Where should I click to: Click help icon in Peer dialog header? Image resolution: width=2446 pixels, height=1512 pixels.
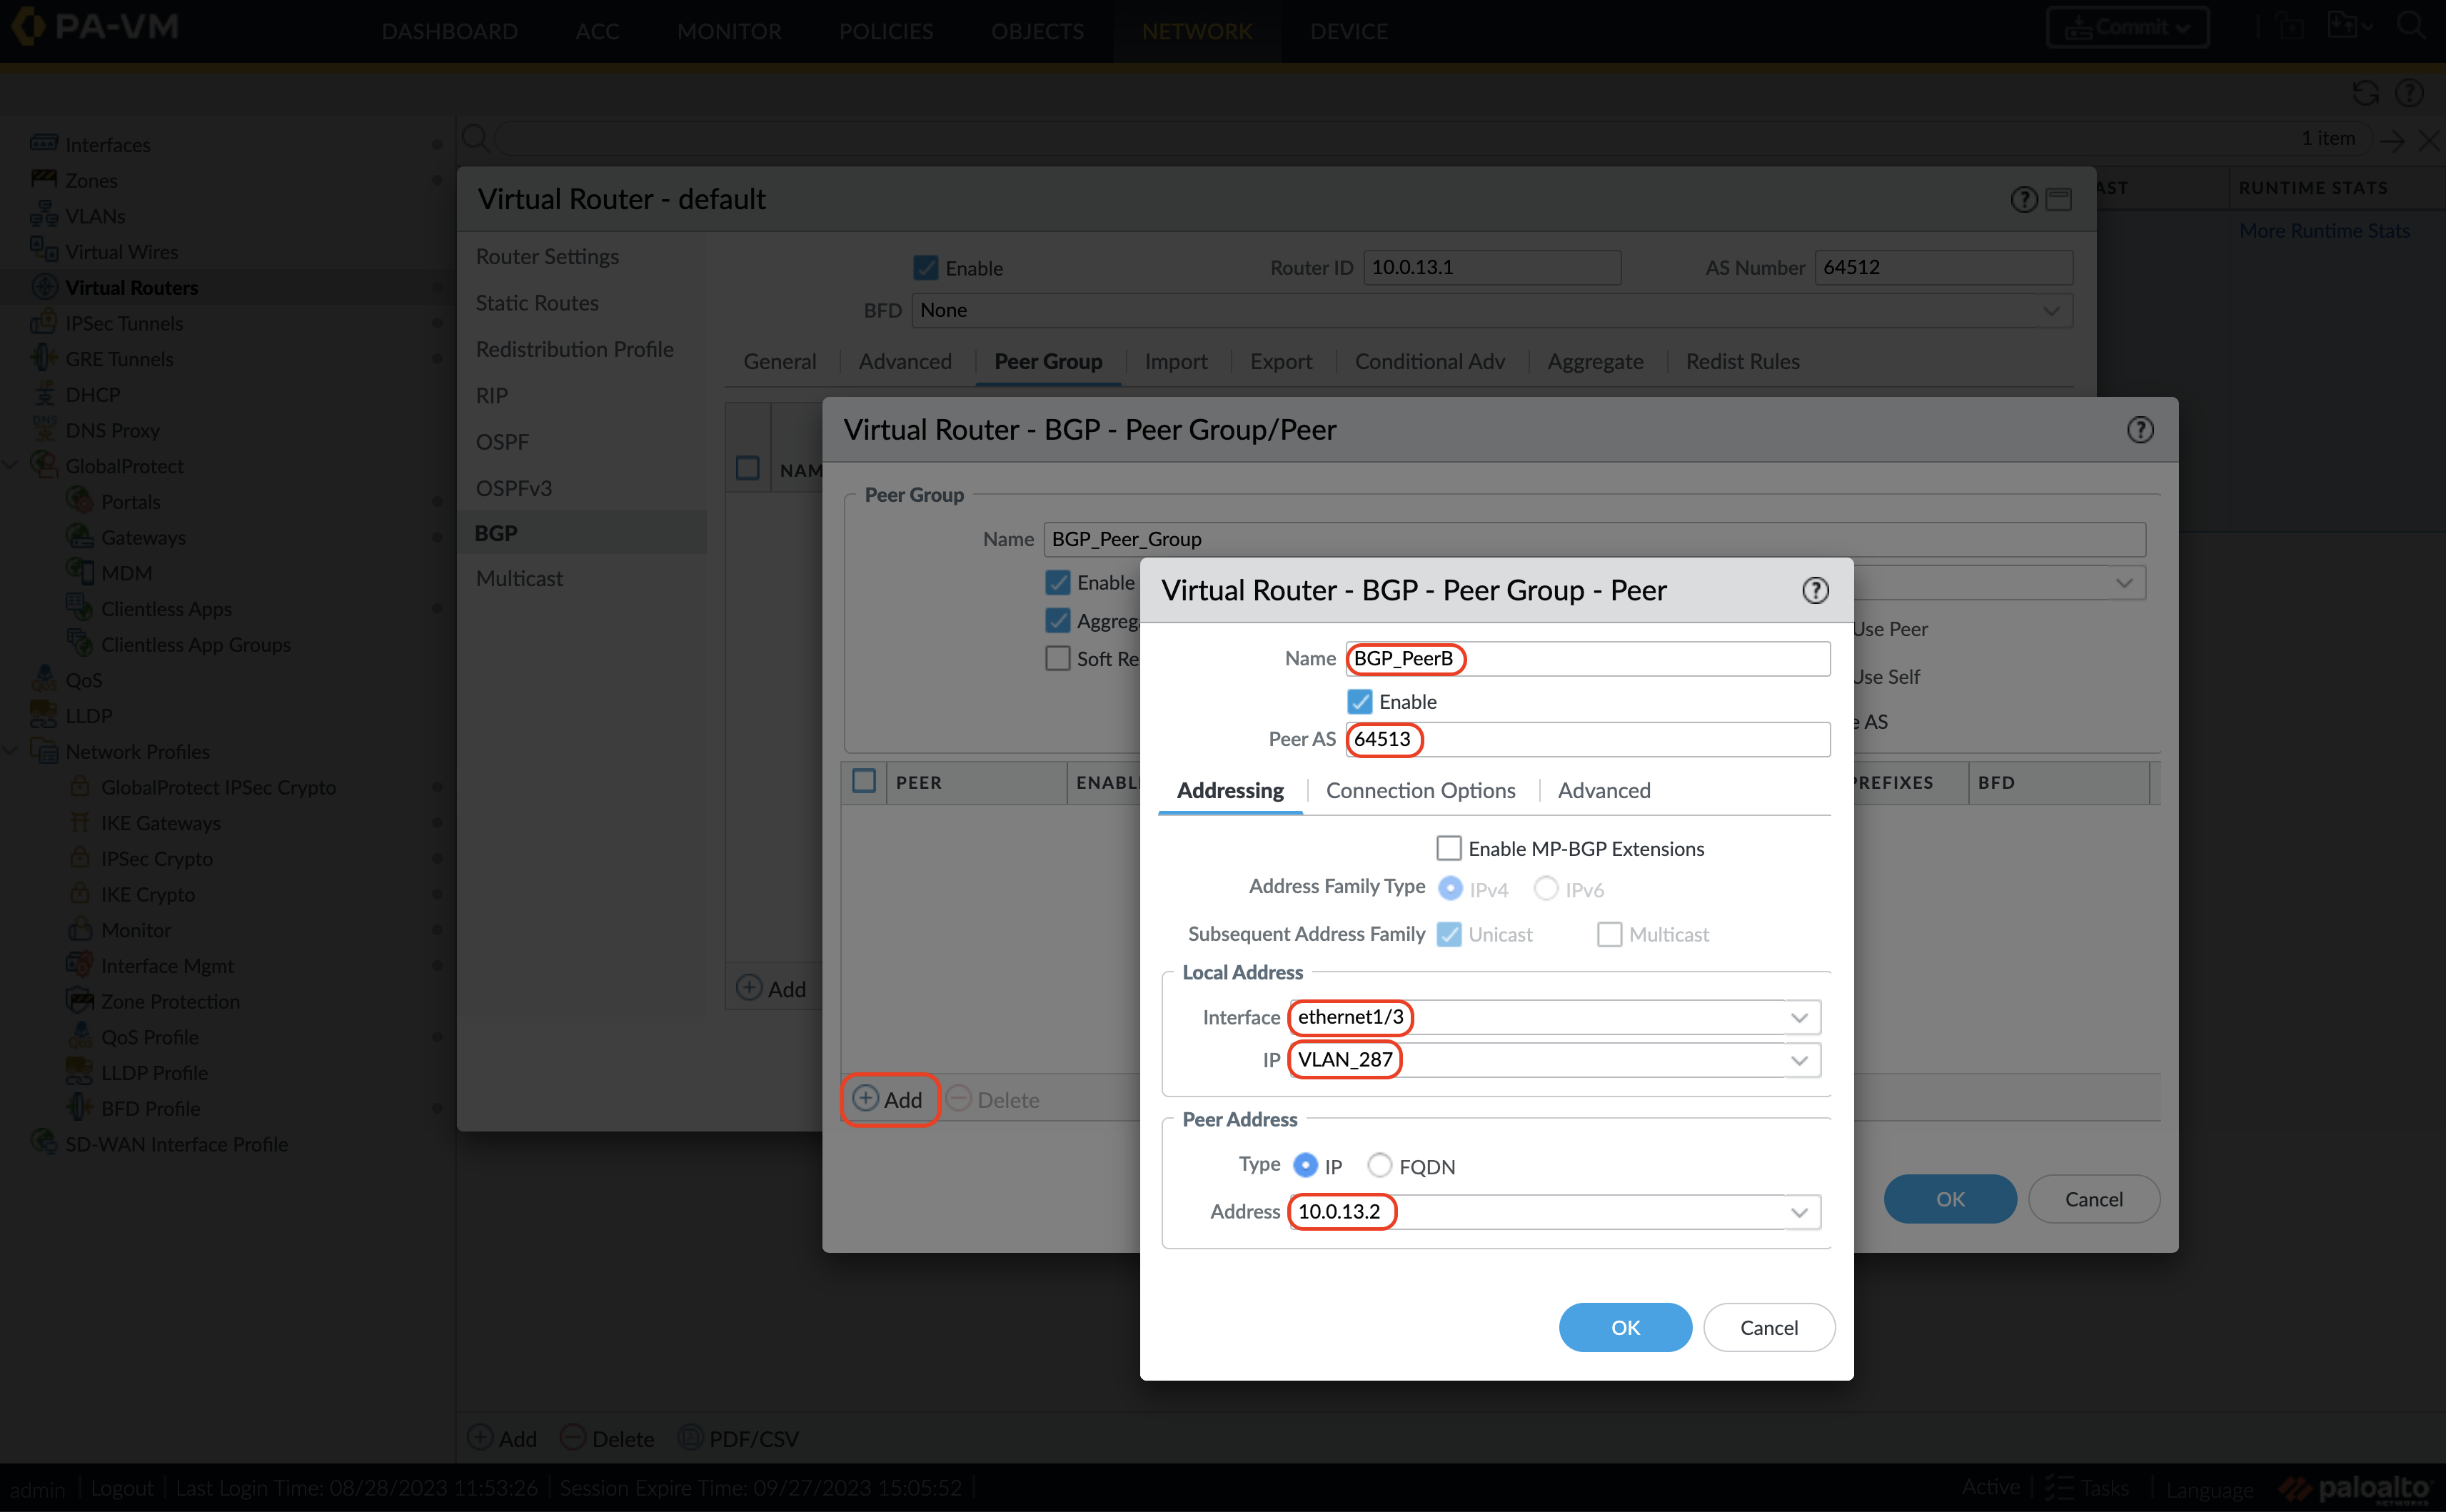coord(1815,590)
